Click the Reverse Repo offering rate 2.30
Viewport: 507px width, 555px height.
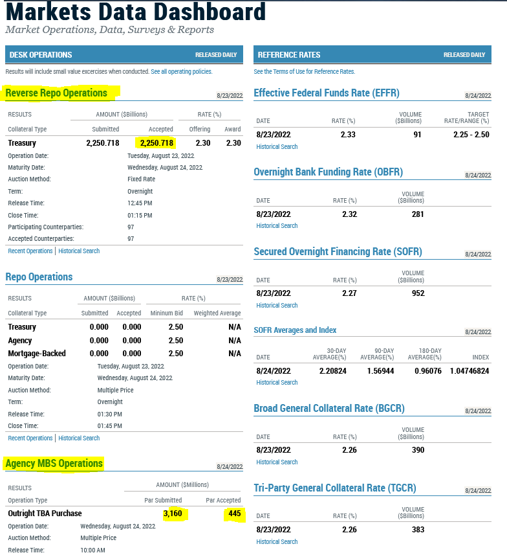(203, 143)
